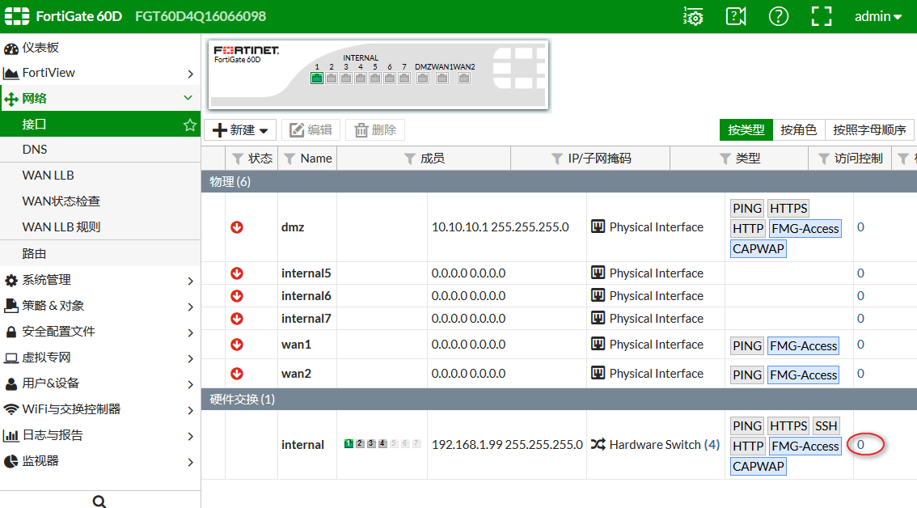Click the FMG-Access tag on wan2 row

point(803,375)
